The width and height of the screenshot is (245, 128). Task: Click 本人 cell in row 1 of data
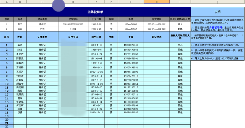180,45
